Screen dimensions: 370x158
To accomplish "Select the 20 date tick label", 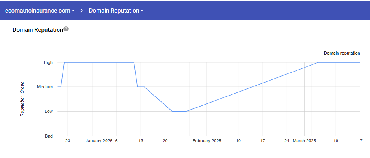I will pos(165,141).
